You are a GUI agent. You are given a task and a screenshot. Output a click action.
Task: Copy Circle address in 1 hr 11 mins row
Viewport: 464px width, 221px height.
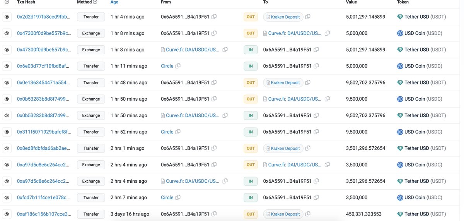(x=178, y=66)
